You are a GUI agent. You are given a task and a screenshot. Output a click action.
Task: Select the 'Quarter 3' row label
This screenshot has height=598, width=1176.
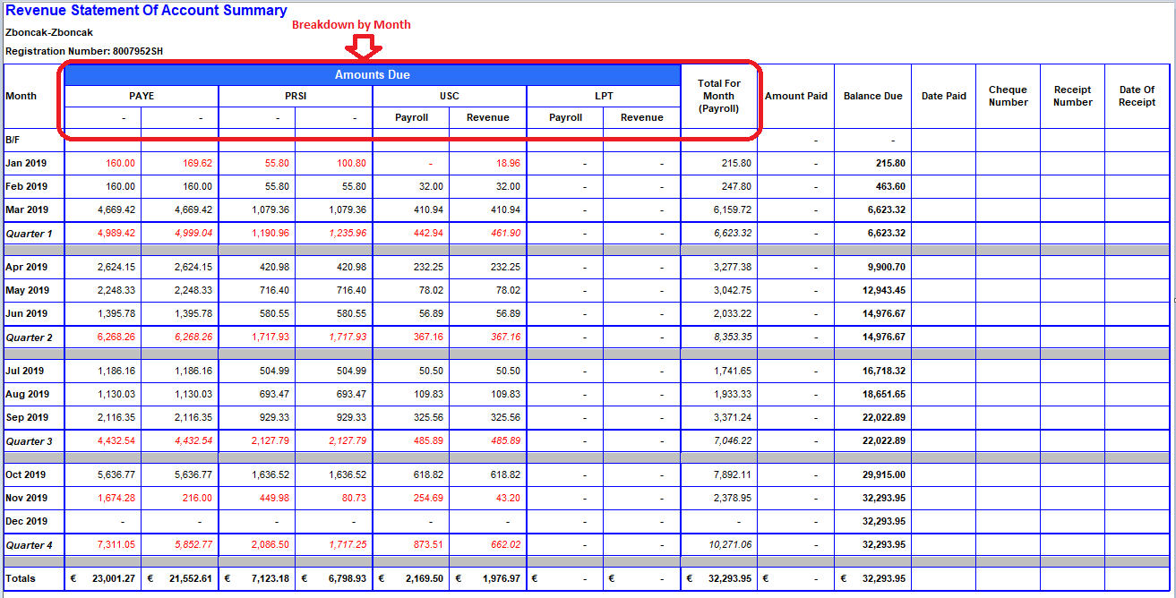tap(29, 440)
